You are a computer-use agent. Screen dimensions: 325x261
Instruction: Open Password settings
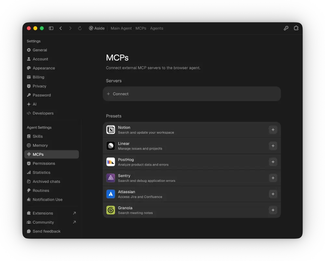pos(51,95)
